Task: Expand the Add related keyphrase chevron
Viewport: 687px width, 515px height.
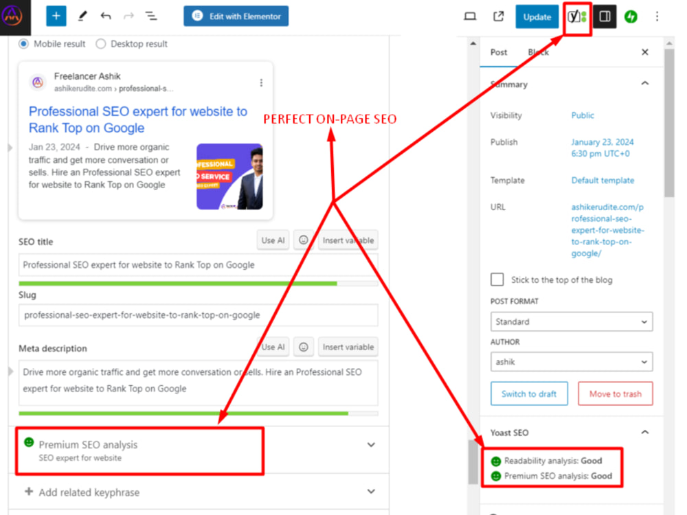Action: [371, 492]
